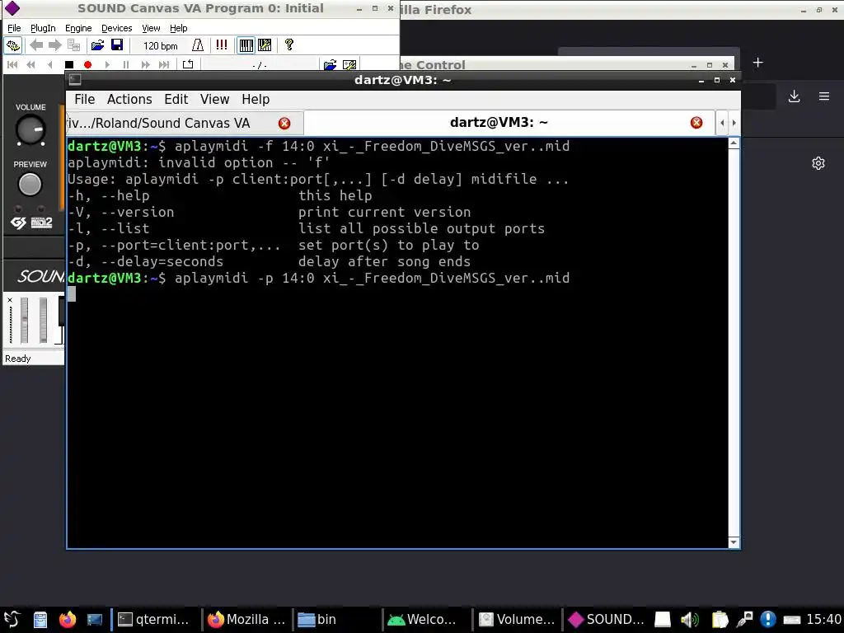844x633 pixels.
Task: Click the previous program left arrow
Action: click(x=36, y=45)
